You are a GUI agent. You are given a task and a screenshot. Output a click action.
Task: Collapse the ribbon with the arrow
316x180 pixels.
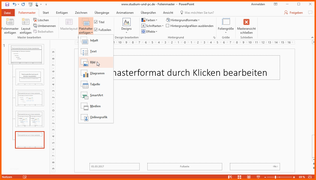[312, 37]
